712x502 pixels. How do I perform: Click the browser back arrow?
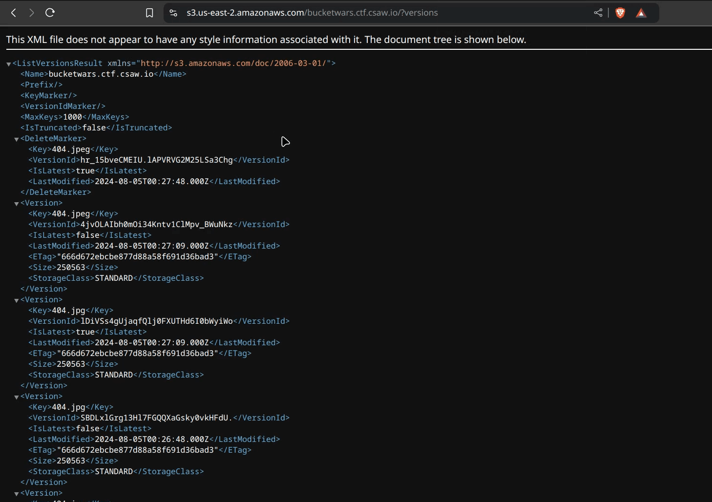14,13
